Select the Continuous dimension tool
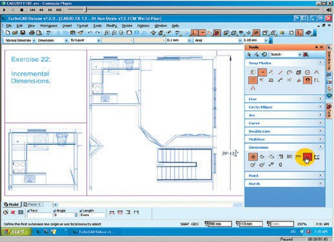 click(298, 157)
